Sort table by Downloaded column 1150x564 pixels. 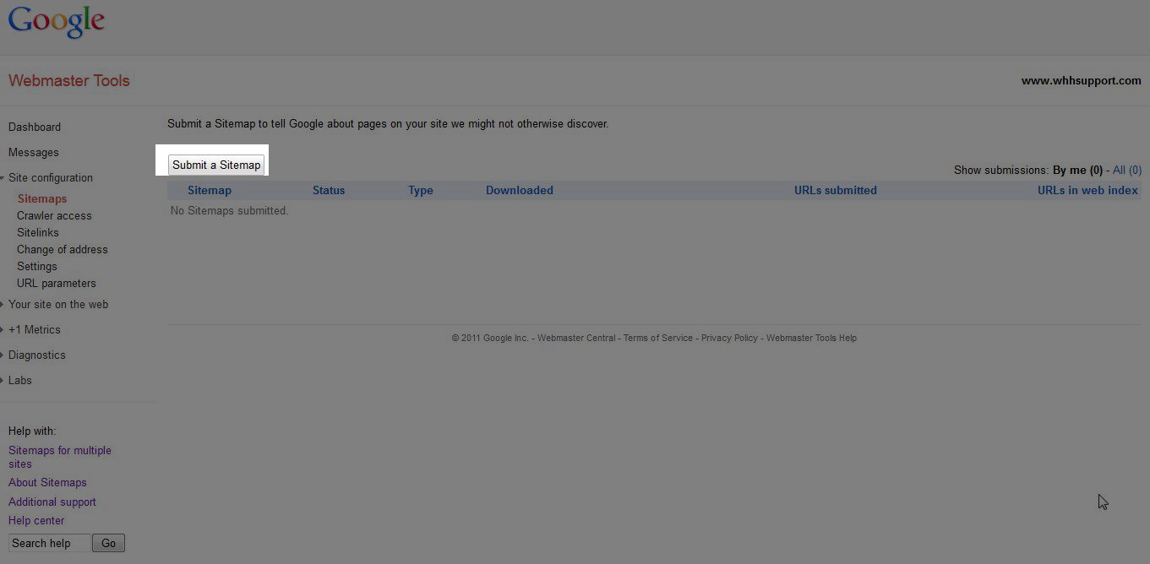coord(519,191)
